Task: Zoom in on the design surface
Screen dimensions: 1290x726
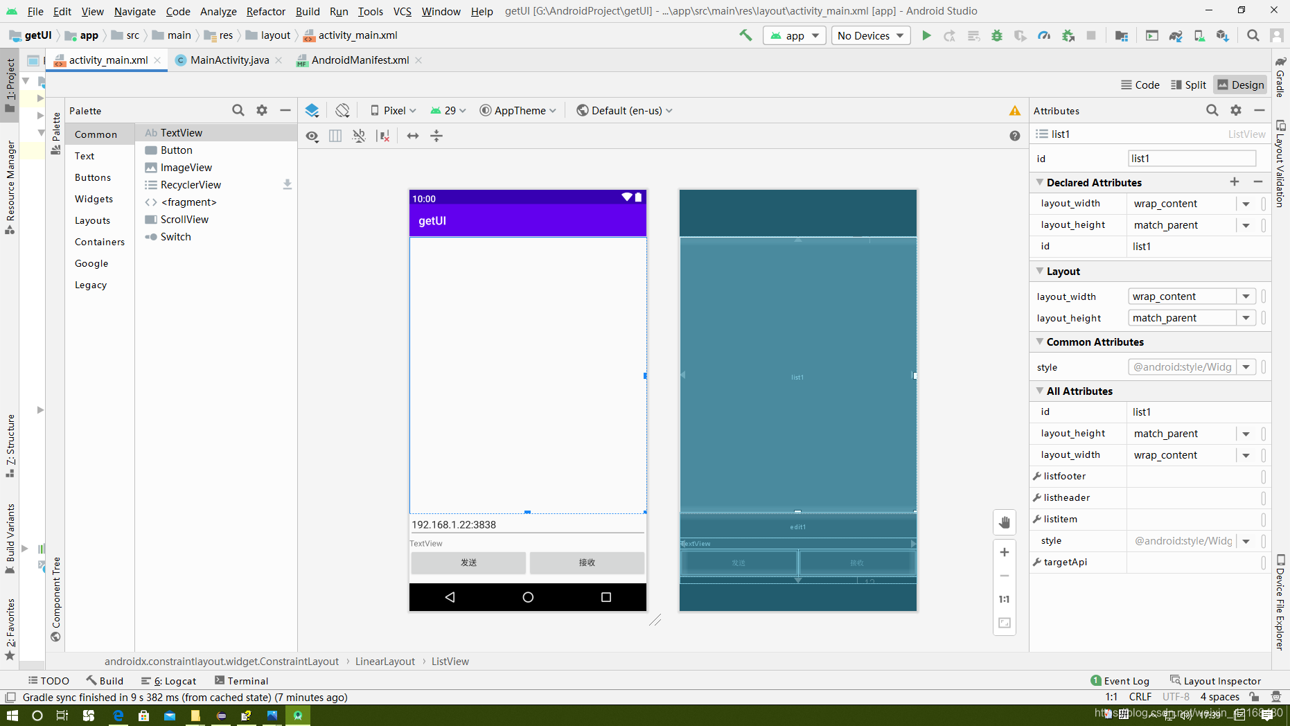Action: click(x=1005, y=552)
